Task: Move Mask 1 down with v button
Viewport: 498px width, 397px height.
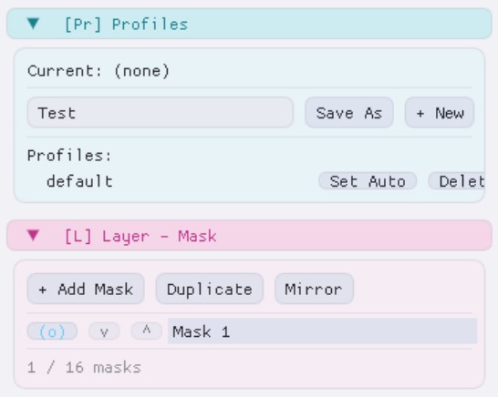Action: tap(104, 331)
